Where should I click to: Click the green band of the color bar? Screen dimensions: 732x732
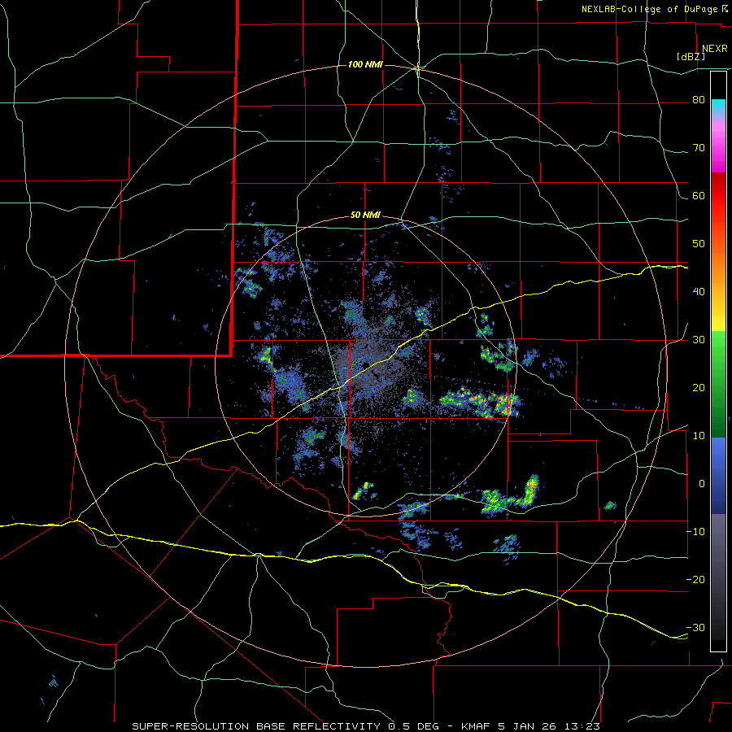point(718,384)
